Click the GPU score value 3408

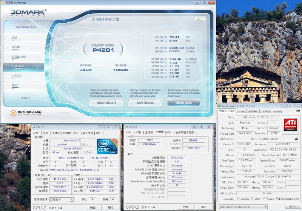[x=86, y=70]
